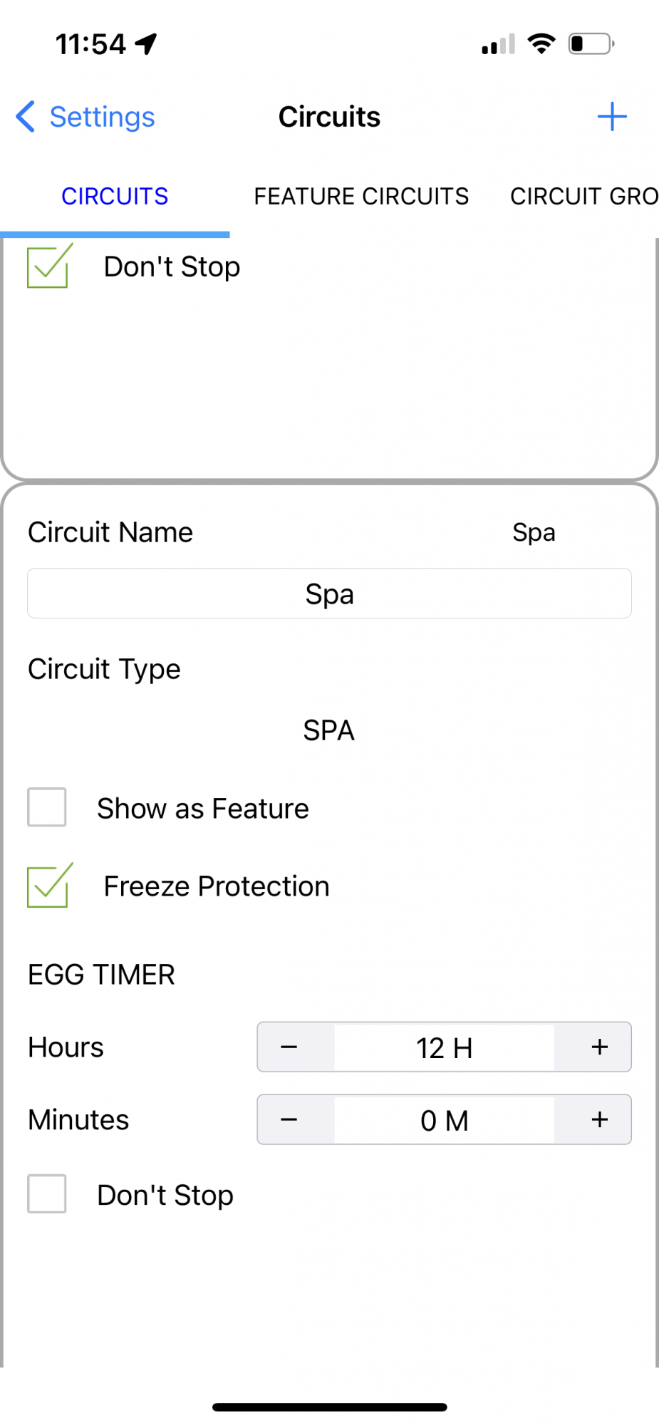
Task: Check Don't Stop for the Spa circuit
Action: 47,1193
